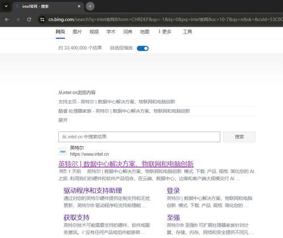This screenshot has width=283, height=238.
Task: Open the tab search dropdown arrow
Action: click(6, 6)
